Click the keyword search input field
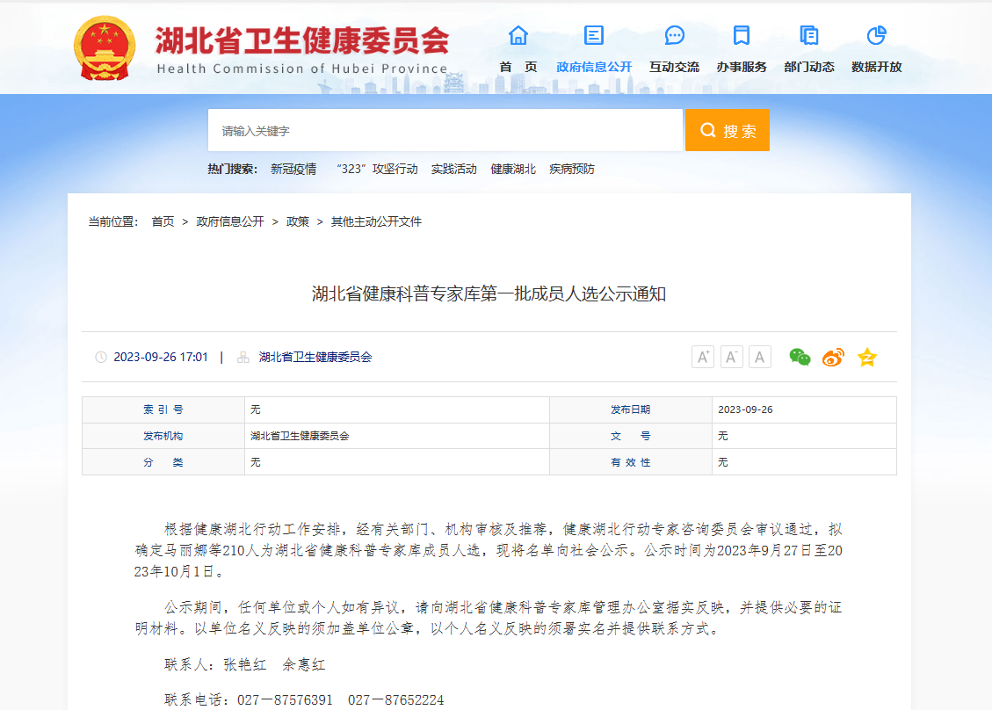Image resolution: width=992 pixels, height=710 pixels. coord(445,130)
